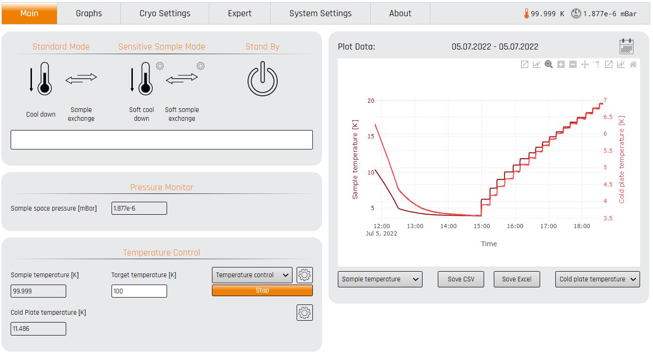This screenshot has width=653, height=354.
Task: Start the standard Cool down mode
Action: tap(40, 79)
